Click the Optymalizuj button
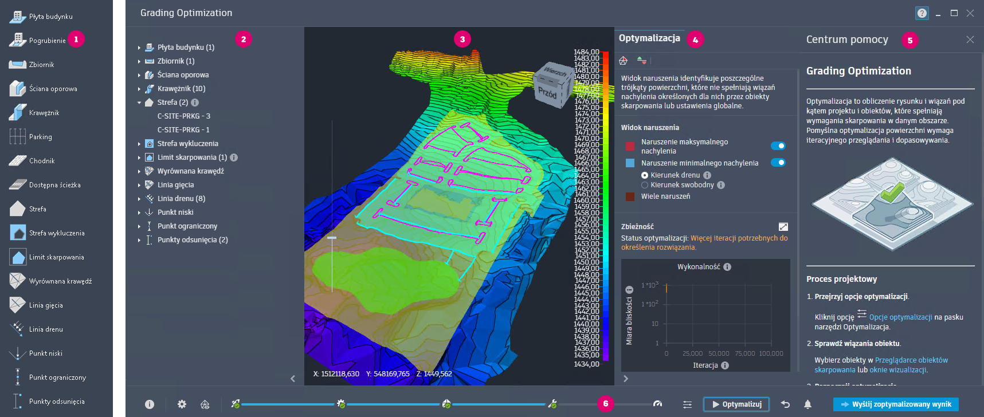The image size is (984, 417). pos(736,404)
